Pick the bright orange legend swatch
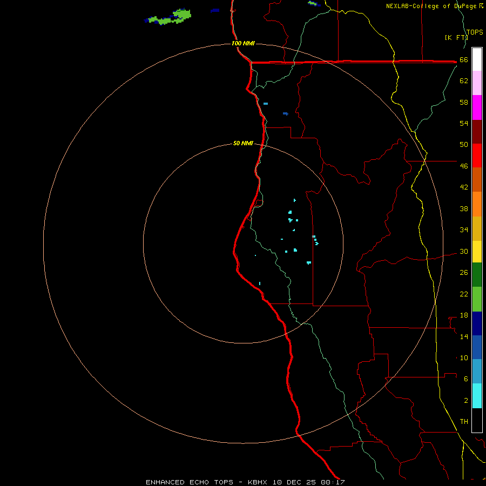486x486 pixels. [x=477, y=204]
